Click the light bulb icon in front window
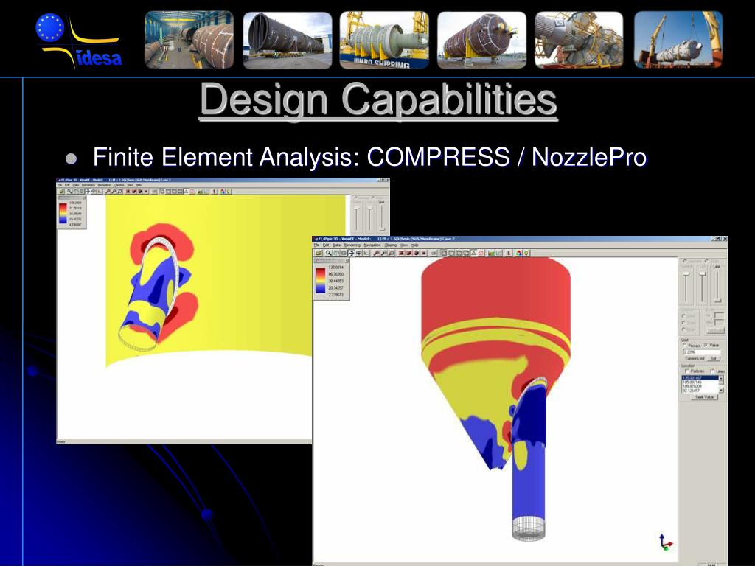The image size is (755, 566). click(x=526, y=253)
